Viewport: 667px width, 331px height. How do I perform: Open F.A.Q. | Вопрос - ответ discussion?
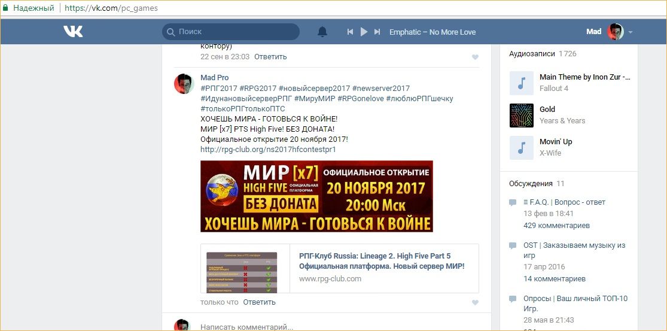(565, 202)
